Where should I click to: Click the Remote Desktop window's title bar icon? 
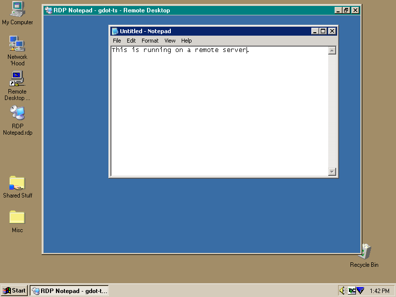point(49,10)
